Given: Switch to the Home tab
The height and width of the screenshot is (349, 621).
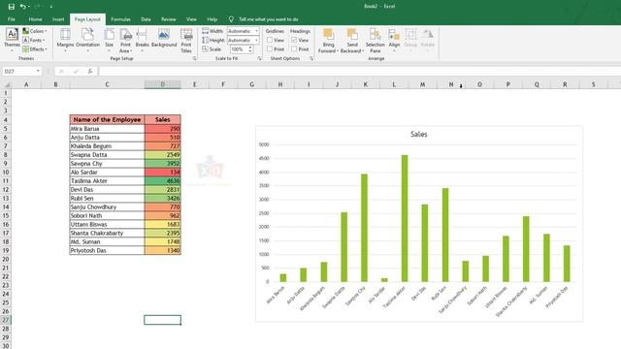Looking at the screenshot, I should point(35,19).
